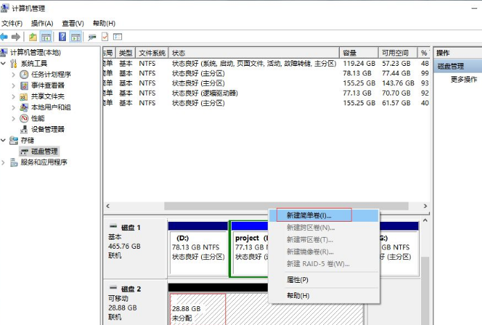Expand Services and Applications (服务和应用程序)
The height and width of the screenshot is (325, 482).
[x=4, y=162]
